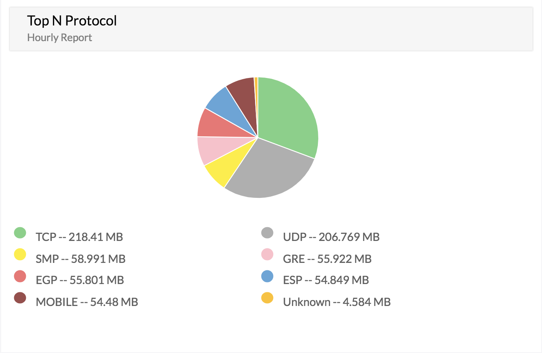
Task: Click the Hourly Report subtitle
Action: [59, 38]
